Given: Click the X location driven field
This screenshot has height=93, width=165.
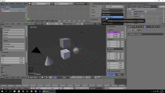Looking at the screenshot, I should tap(113, 32).
